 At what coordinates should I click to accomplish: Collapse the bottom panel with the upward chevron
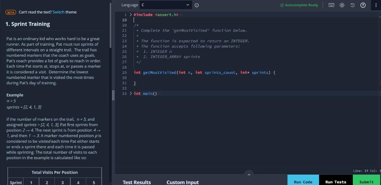coord(249,174)
